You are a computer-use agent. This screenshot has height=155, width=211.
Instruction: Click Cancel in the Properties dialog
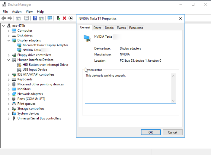tap(173, 132)
